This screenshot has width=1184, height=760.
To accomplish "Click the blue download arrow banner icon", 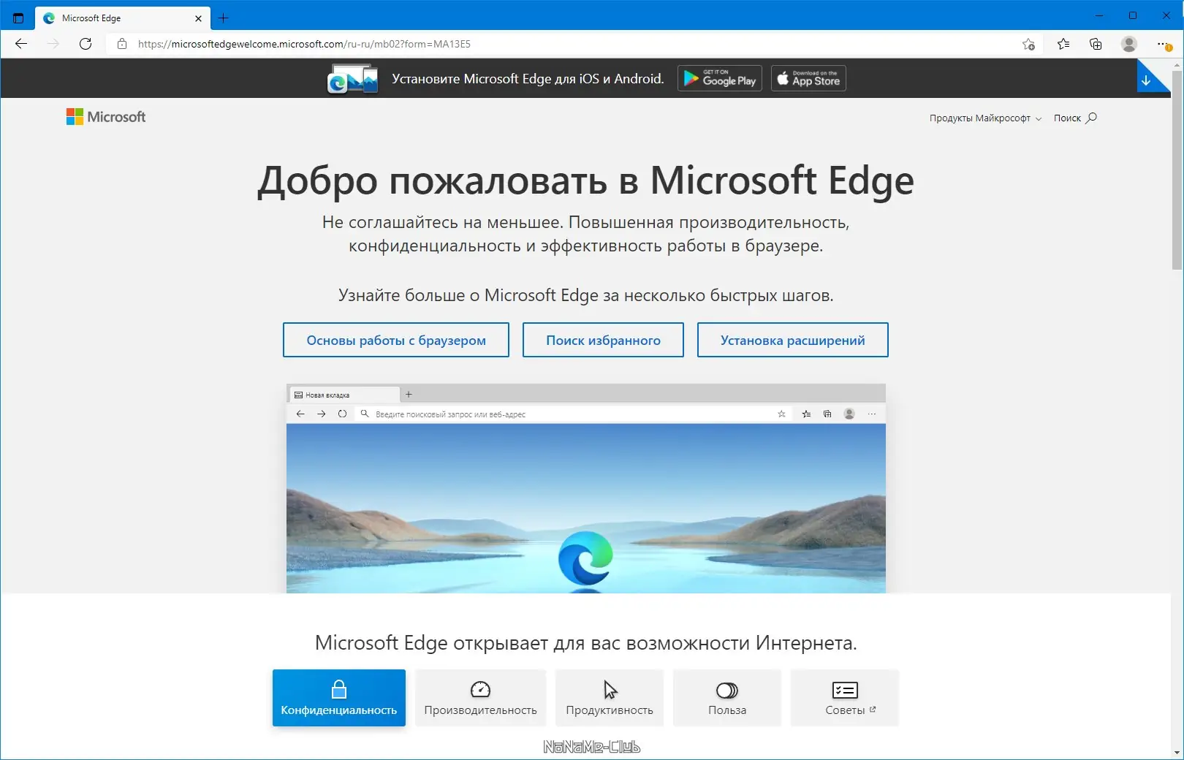I will 1147,79.
